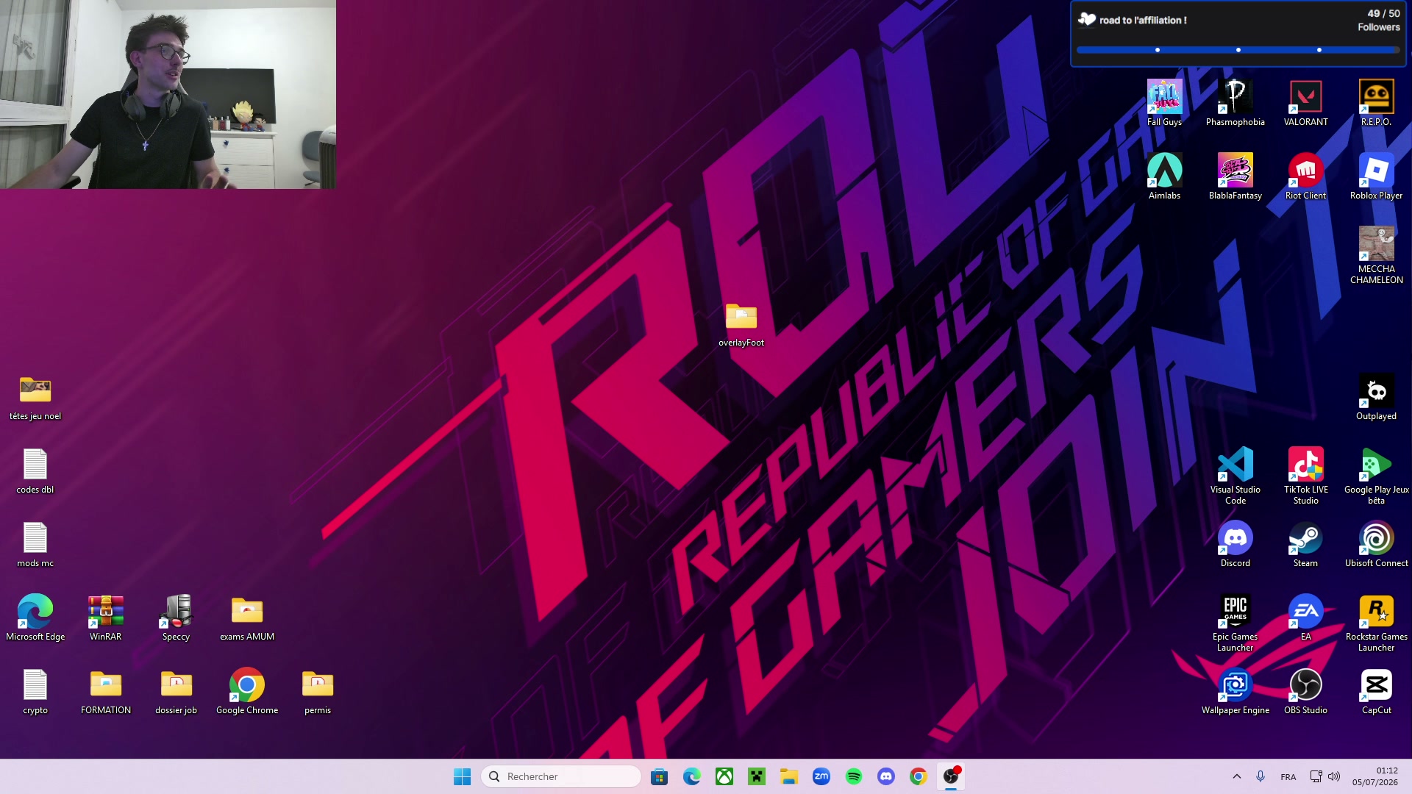The image size is (1412, 794).
Task: Select the overlayFoot folder
Action: click(x=741, y=324)
